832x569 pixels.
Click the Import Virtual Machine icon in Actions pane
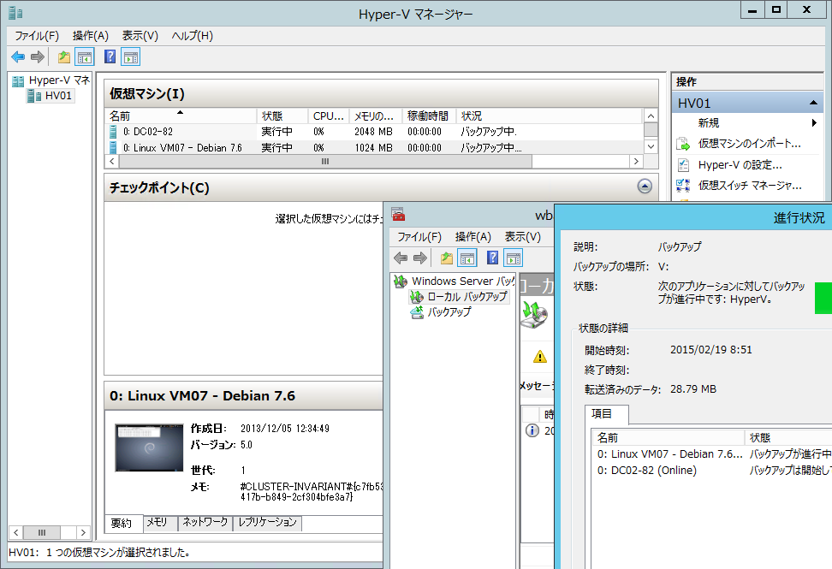pyautogui.click(x=683, y=144)
